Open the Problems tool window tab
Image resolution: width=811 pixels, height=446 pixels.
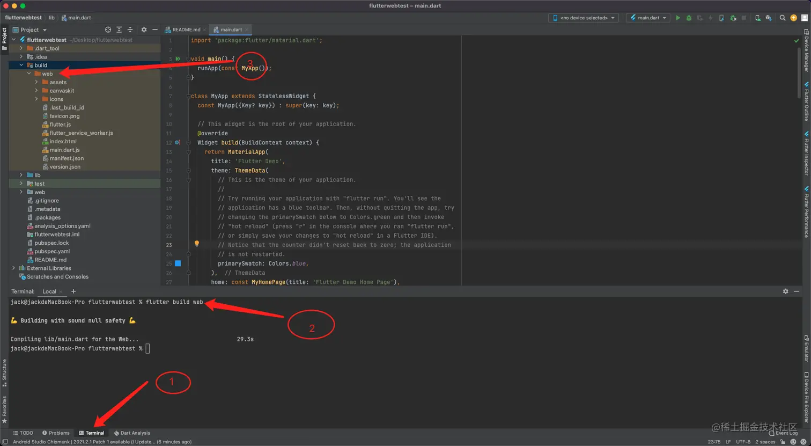tap(56, 433)
